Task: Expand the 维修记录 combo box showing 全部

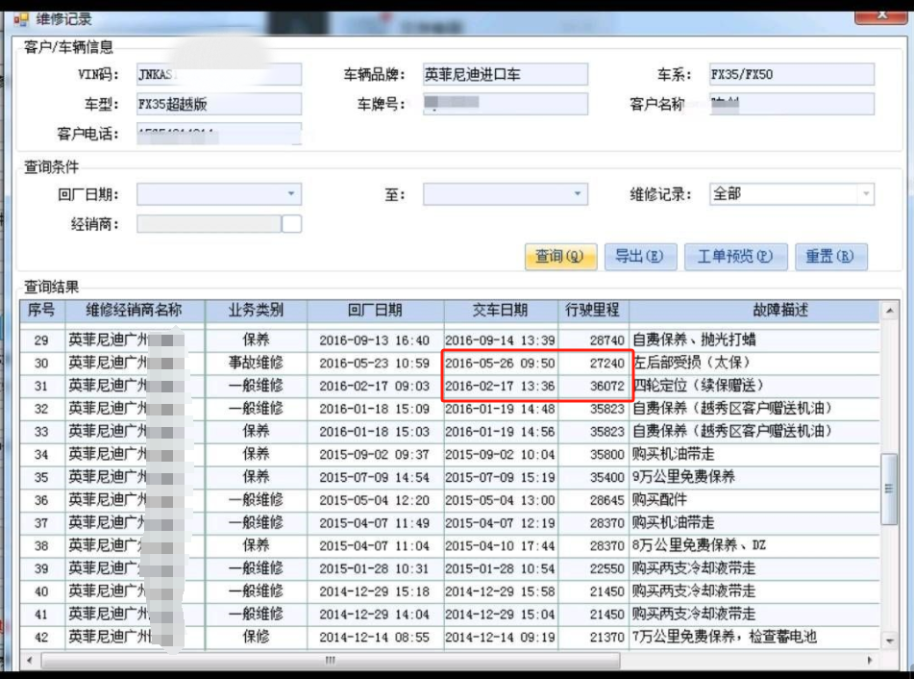Action: (865, 194)
